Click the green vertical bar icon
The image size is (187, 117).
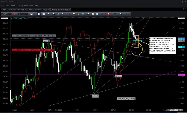click(x=69, y=14)
